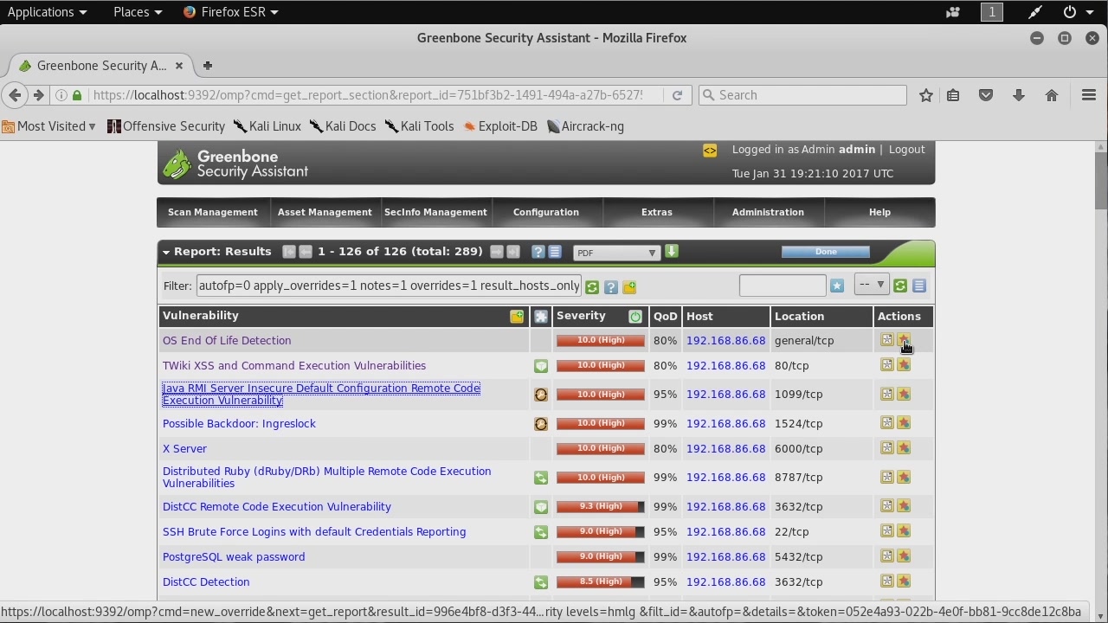The width and height of the screenshot is (1108, 623).
Task: Click severity bar of DistCC Remote Code Execution
Action: click(601, 506)
